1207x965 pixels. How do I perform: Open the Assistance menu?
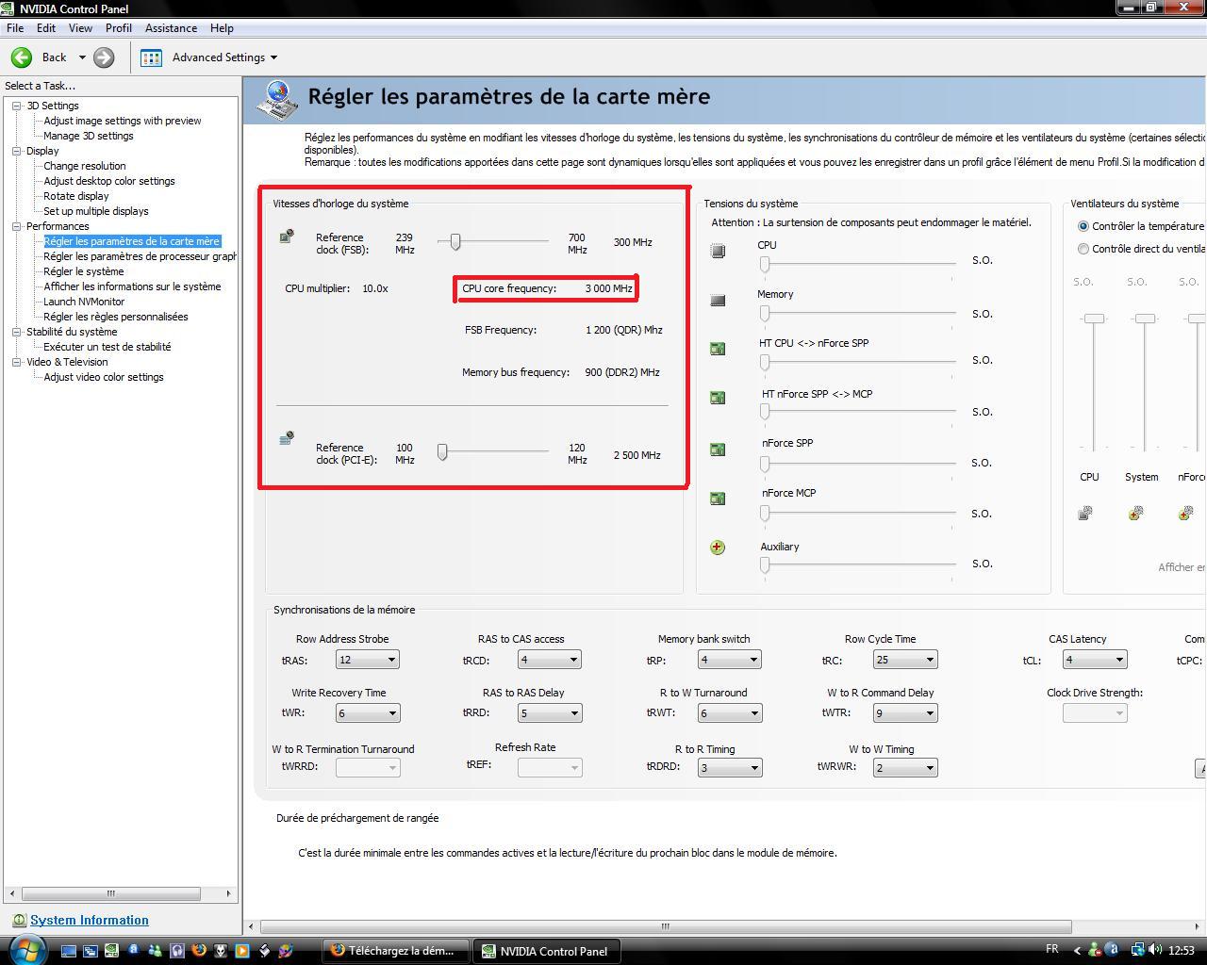tap(171, 28)
